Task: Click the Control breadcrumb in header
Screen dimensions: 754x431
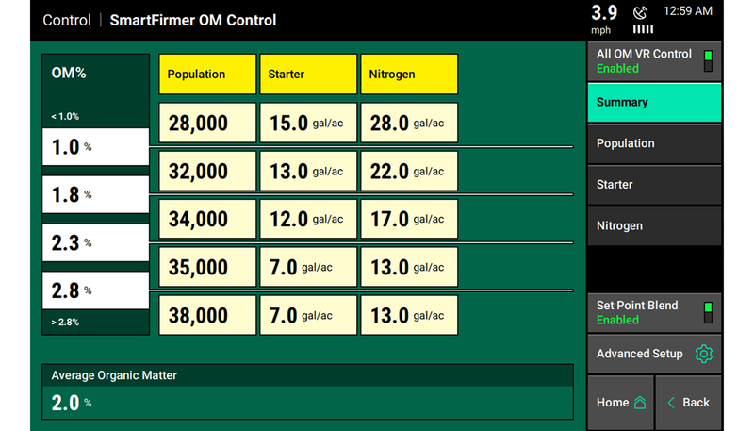Action: (67, 20)
